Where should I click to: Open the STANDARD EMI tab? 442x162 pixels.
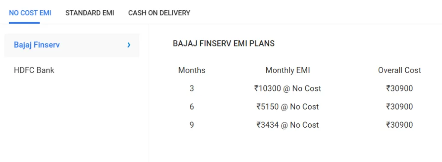[90, 13]
